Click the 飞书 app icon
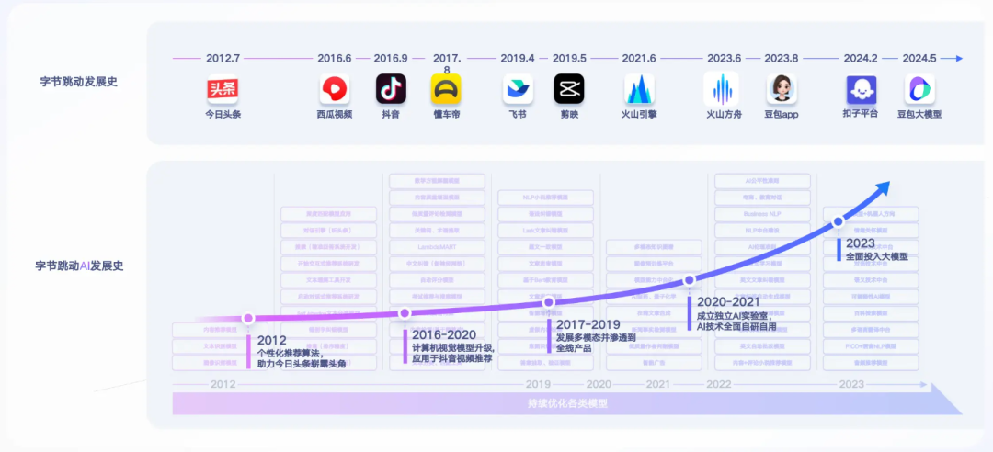The height and width of the screenshot is (452, 993). (518, 88)
